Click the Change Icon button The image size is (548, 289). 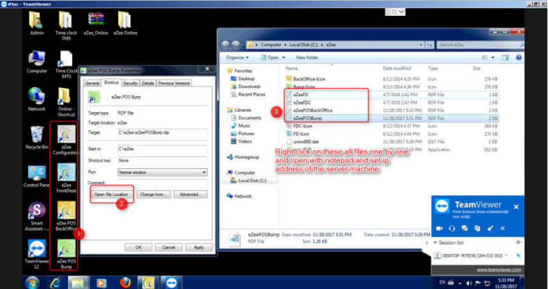coord(153,195)
